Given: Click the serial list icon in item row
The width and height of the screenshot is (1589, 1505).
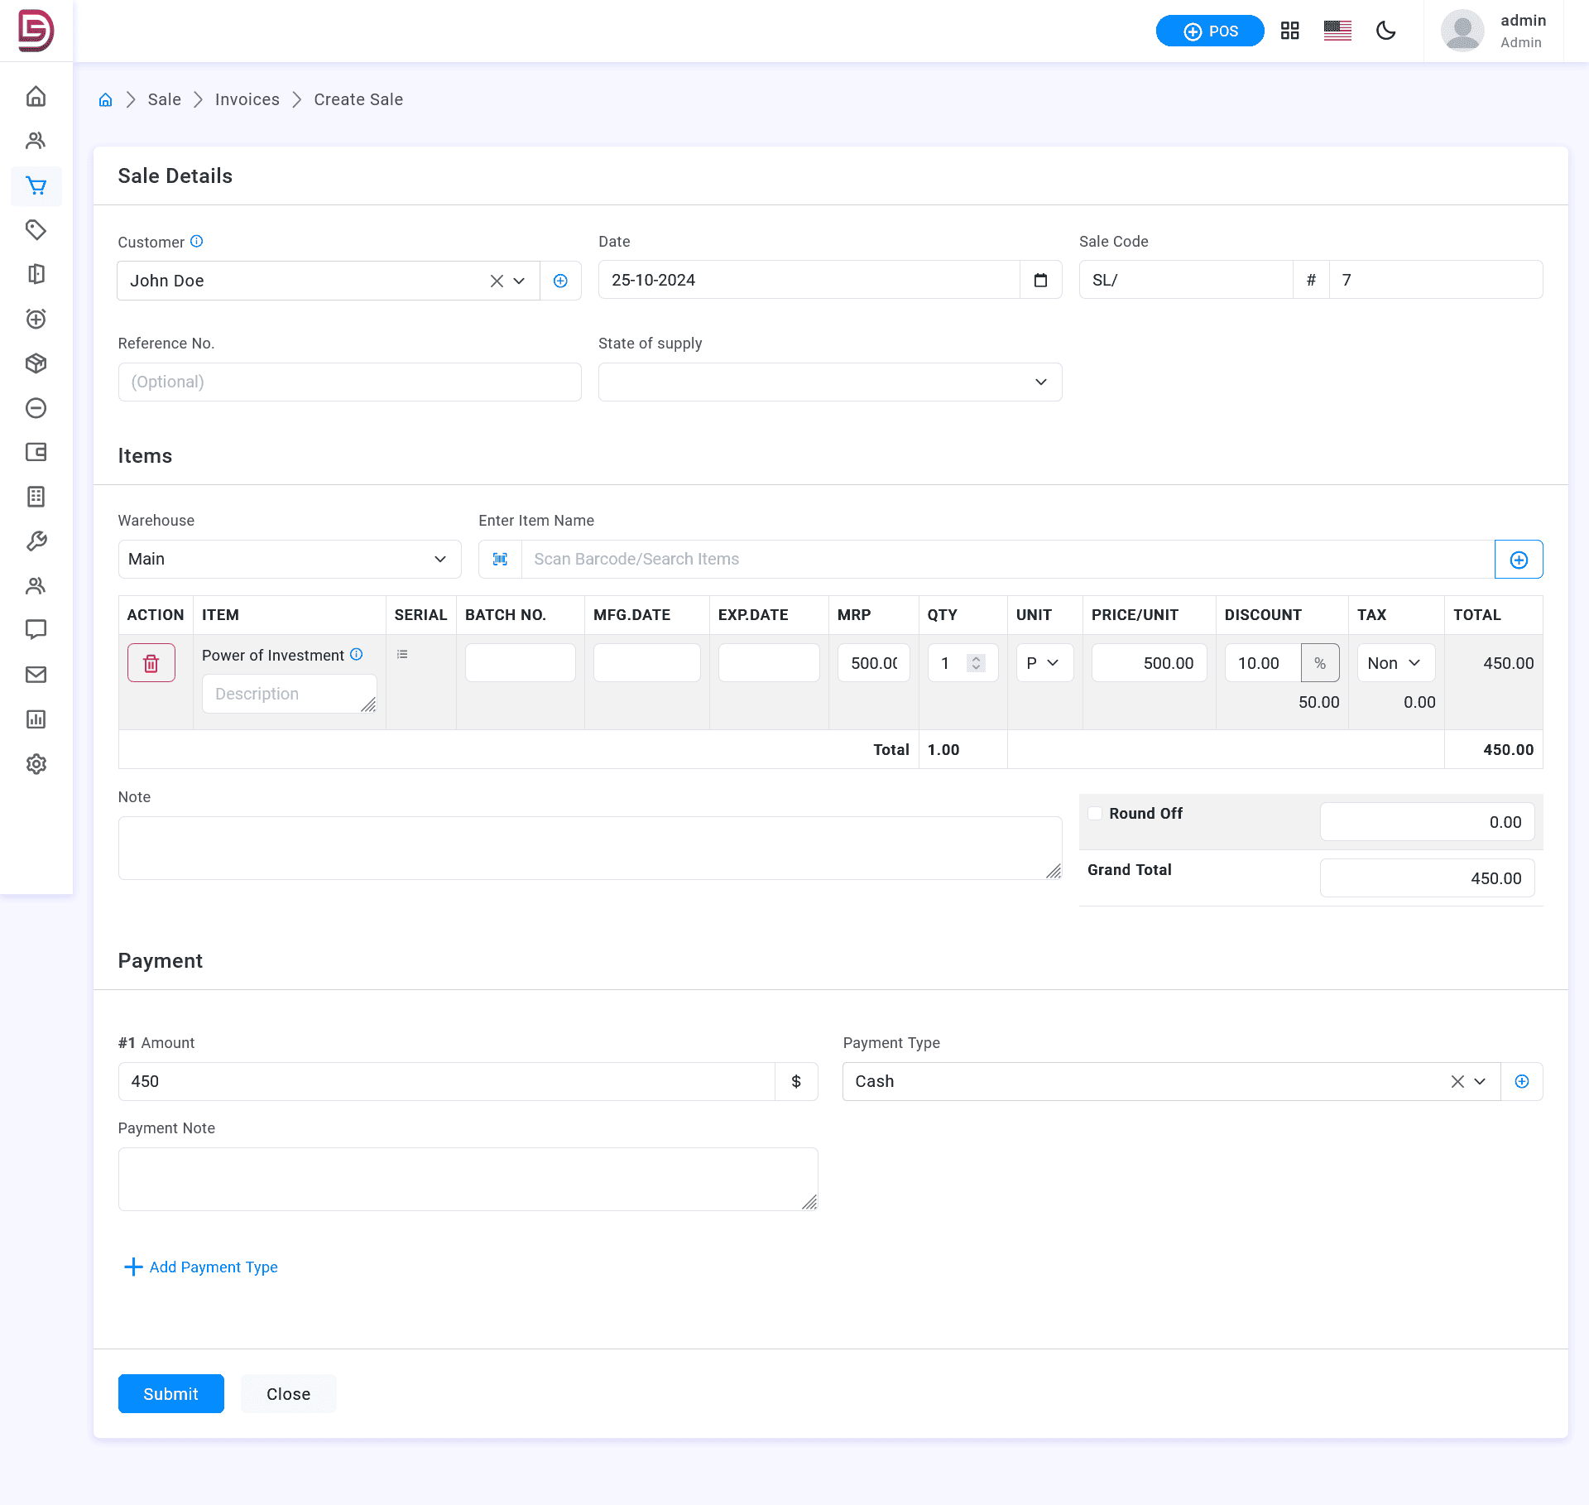Looking at the screenshot, I should pos(402,655).
